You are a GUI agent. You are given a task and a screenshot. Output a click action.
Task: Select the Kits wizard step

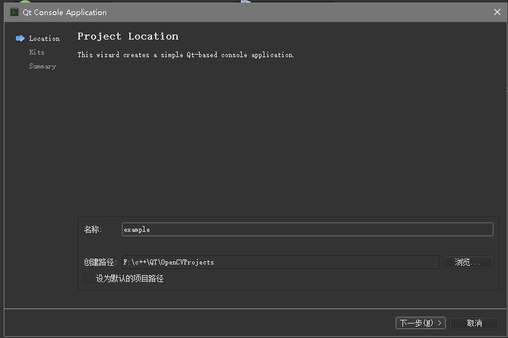tap(36, 52)
